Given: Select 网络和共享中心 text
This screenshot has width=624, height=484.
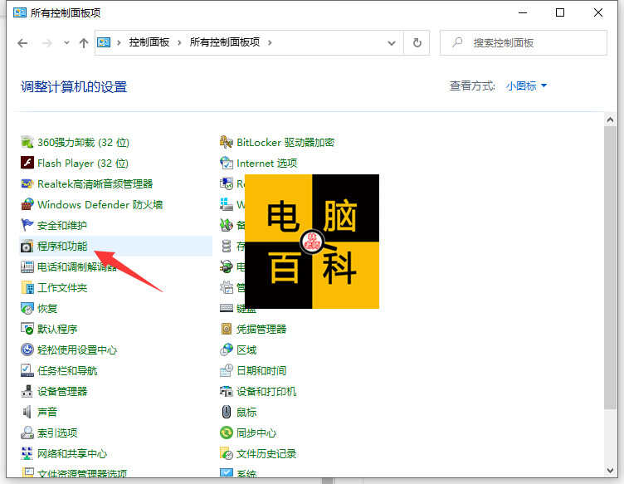Looking at the screenshot, I should click(72, 453).
